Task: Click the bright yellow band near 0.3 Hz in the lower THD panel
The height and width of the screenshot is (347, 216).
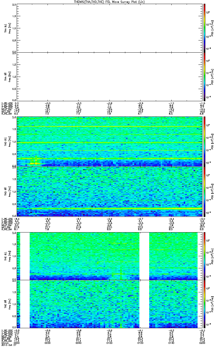Action: click(109, 208)
